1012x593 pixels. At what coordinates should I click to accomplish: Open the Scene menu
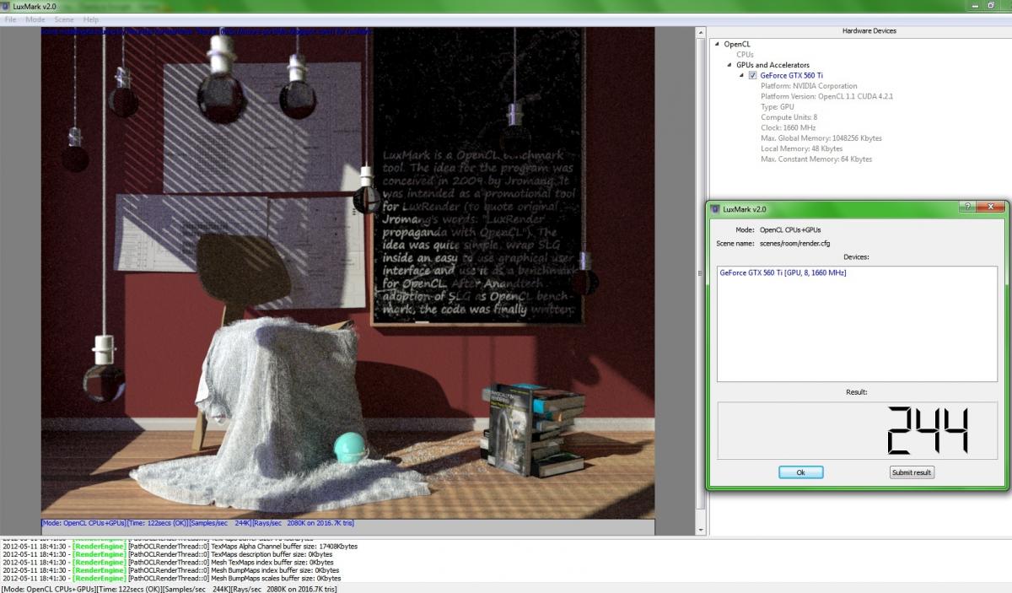[x=64, y=19]
